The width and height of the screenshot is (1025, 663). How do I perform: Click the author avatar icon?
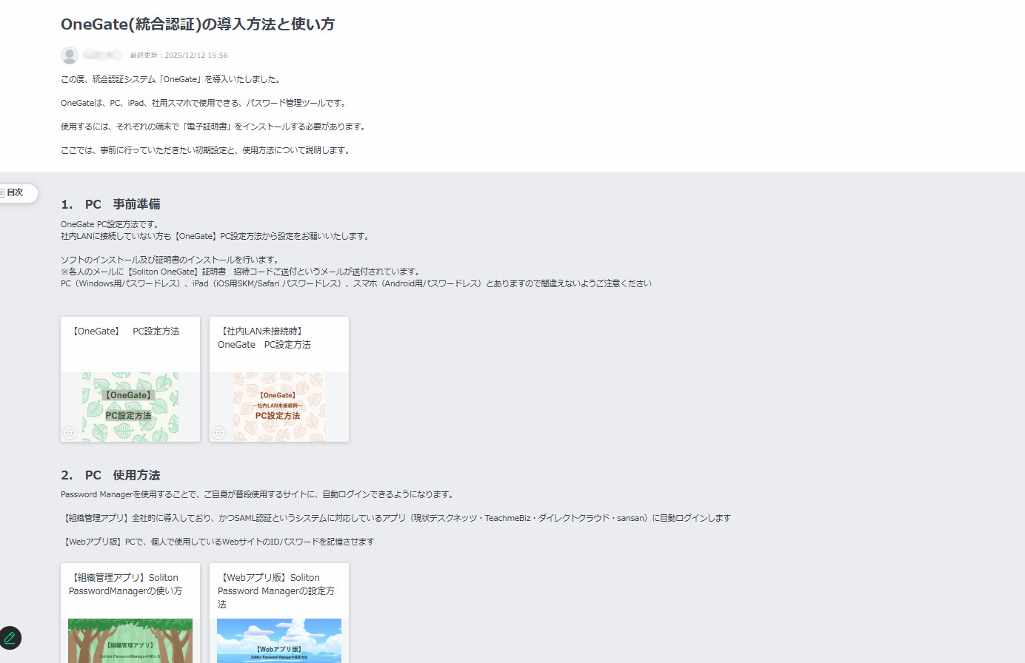click(x=70, y=55)
